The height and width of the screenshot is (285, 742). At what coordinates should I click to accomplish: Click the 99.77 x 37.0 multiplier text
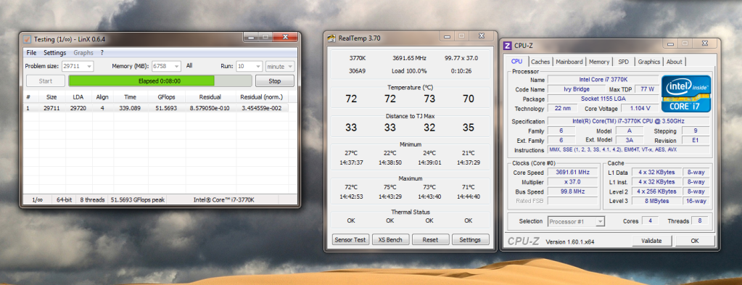(461, 58)
